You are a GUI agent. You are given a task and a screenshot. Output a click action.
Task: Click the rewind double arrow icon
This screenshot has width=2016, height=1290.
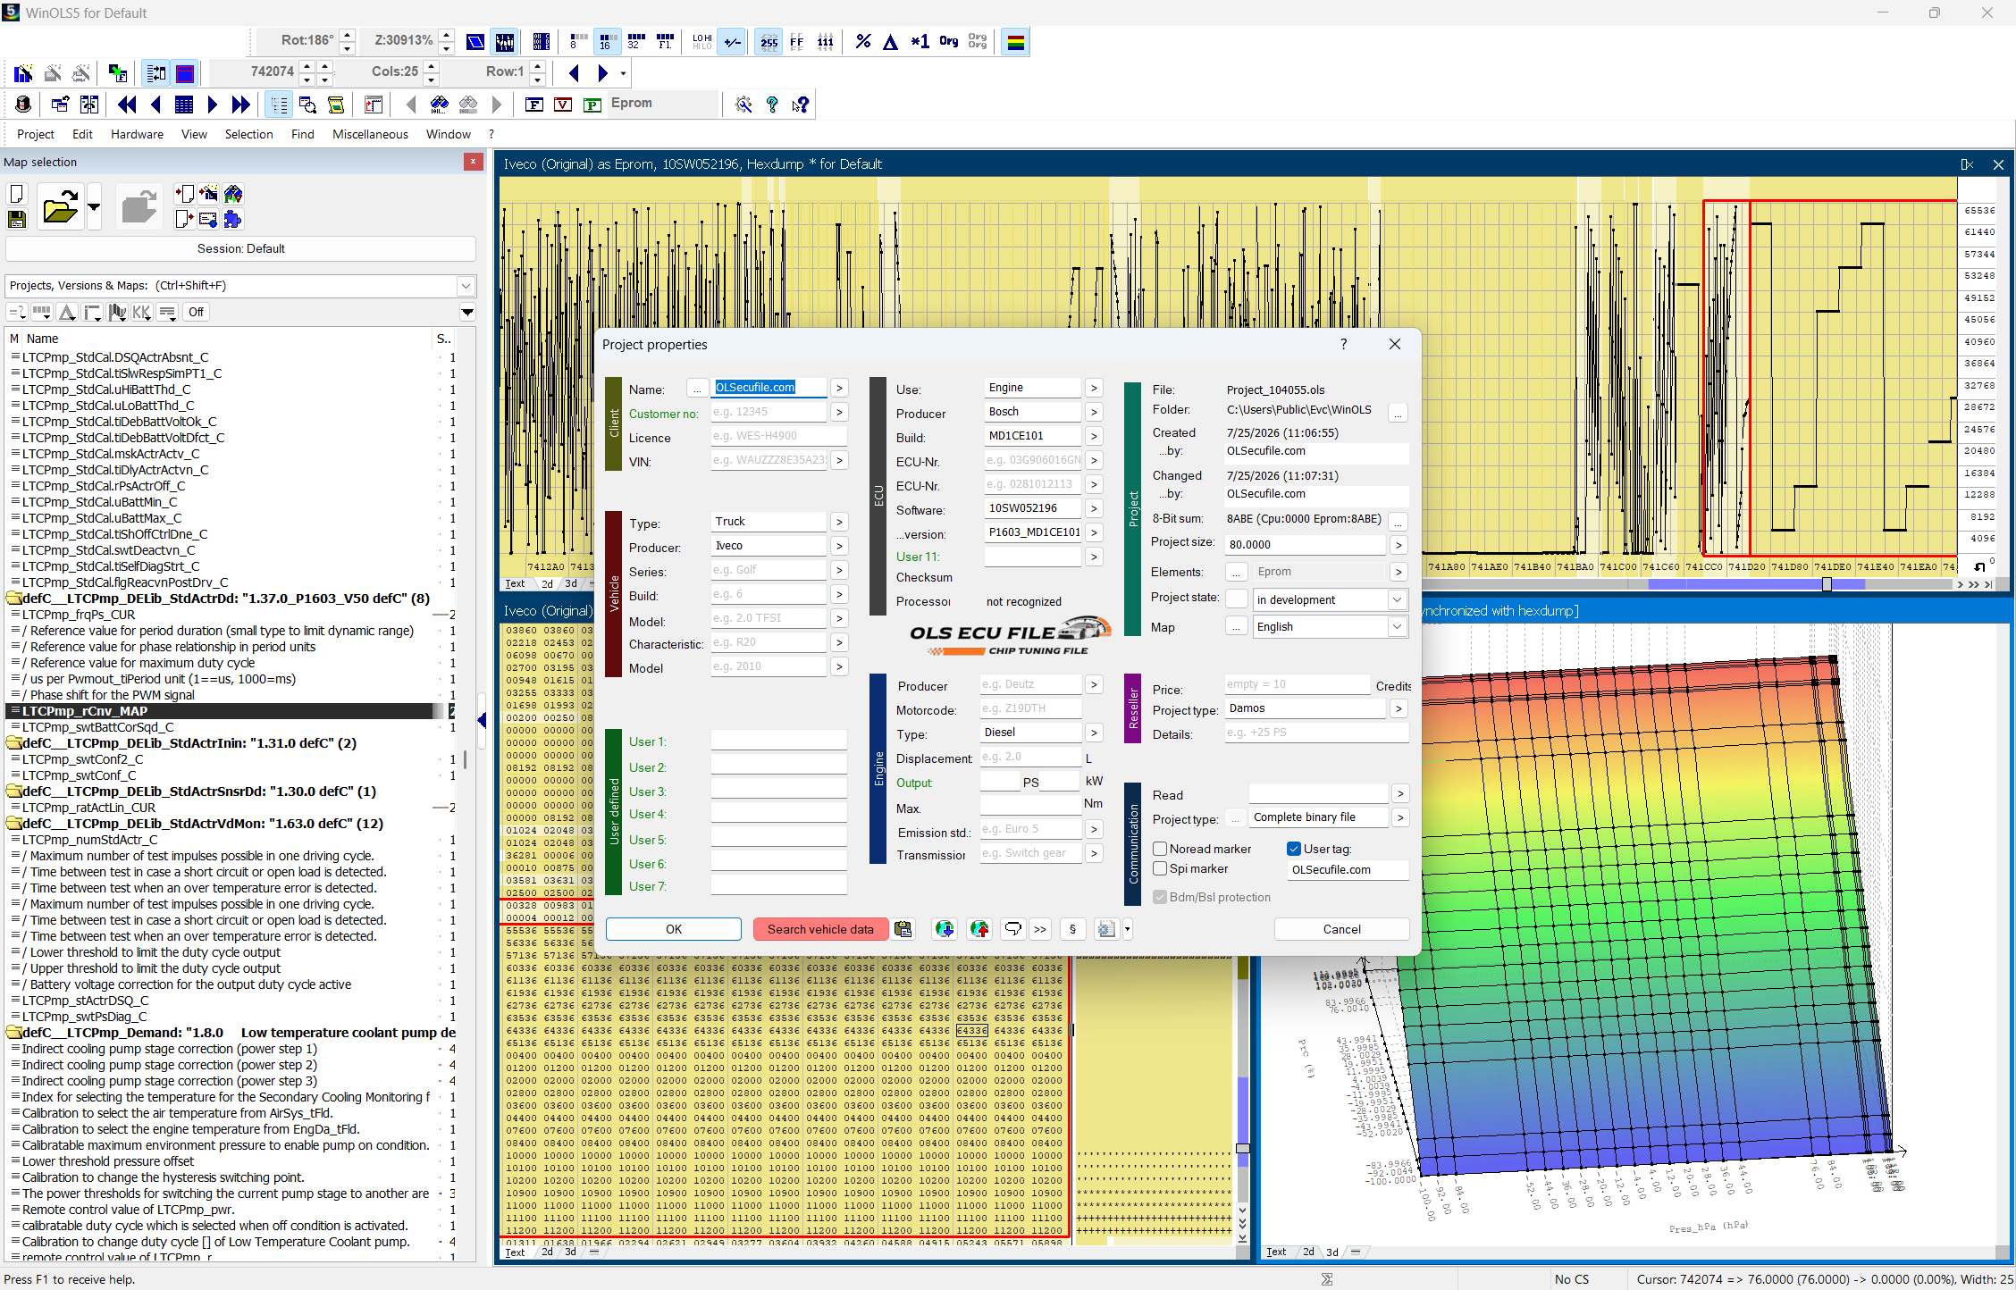(127, 105)
